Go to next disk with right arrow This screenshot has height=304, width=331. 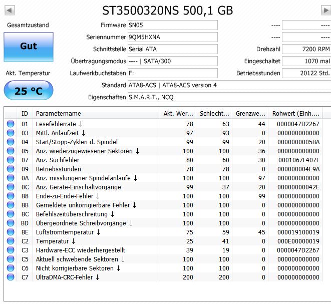click(326, 10)
